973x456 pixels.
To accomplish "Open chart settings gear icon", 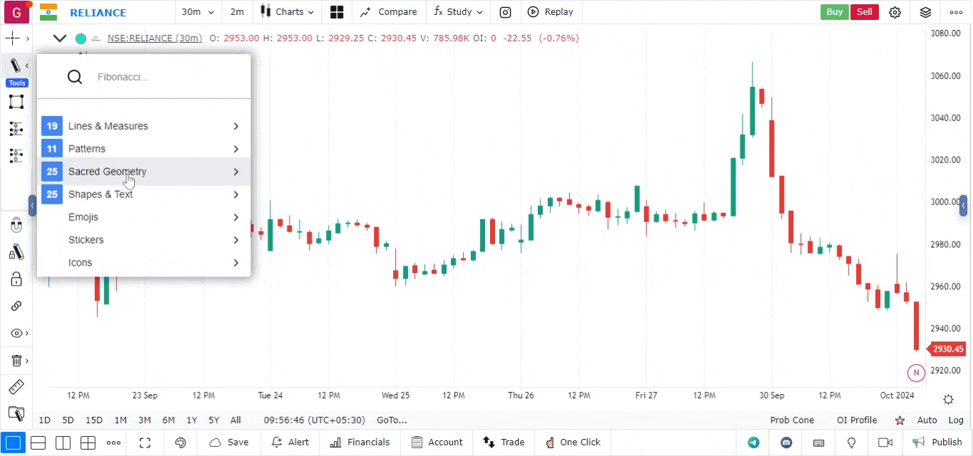I will click(895, 12).
